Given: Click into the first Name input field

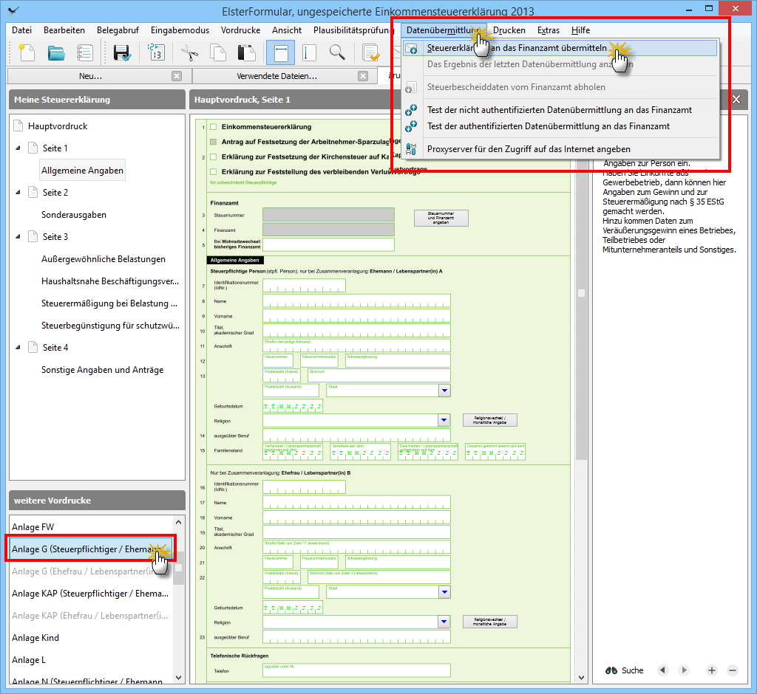Looking at the screenshot, I should point(356,301).
